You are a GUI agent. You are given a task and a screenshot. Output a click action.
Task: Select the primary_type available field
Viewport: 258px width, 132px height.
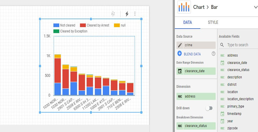236,106
